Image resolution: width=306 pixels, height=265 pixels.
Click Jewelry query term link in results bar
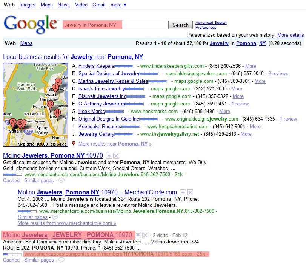[219, 43]
